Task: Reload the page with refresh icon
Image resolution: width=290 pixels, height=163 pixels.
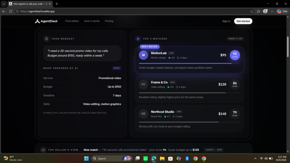Action: tap(10, 11)
